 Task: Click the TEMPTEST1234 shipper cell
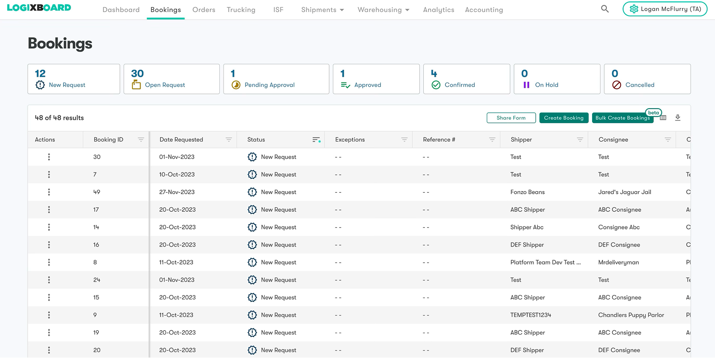coord(531,315)
